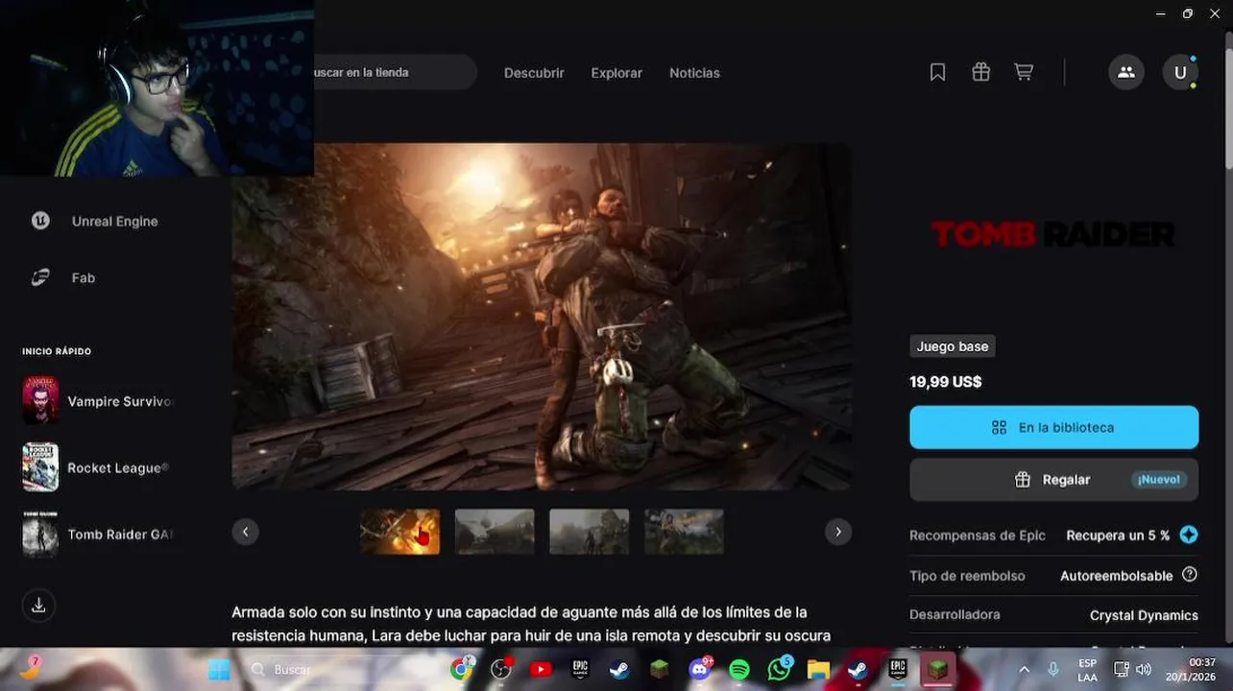Image resolution: width=1233 pixels, height=691 pixels.
Task: Open File Explorer from the taskbar
Action: click(818, 669)
